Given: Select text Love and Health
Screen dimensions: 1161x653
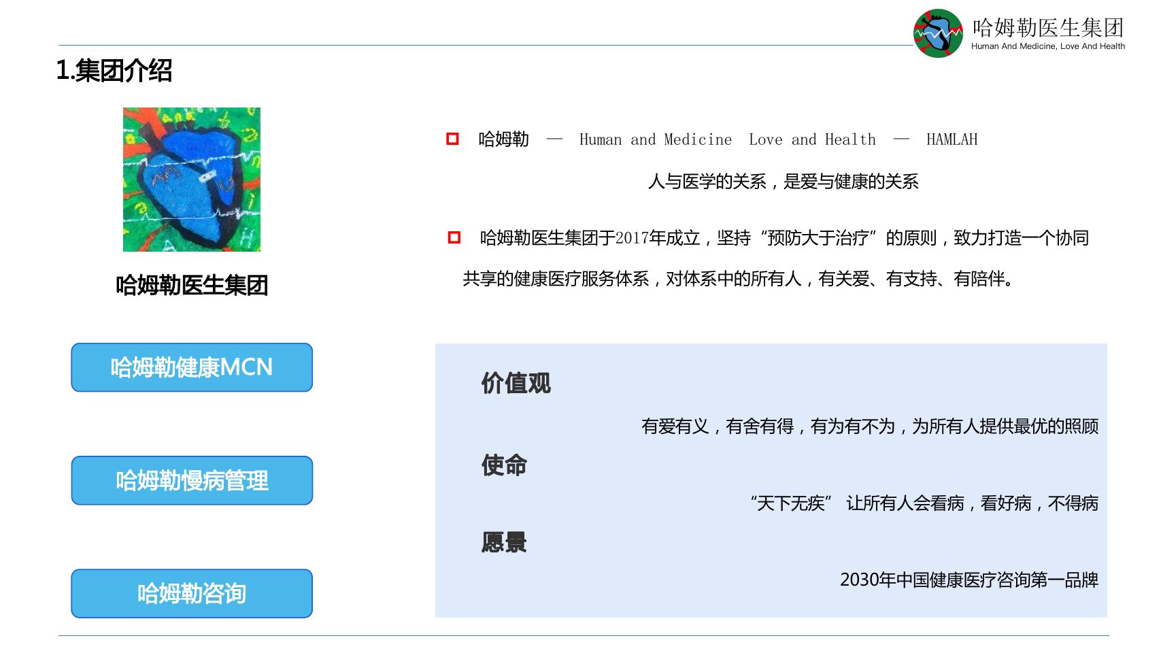Looking at the screenshot, I should coord(813,139).
